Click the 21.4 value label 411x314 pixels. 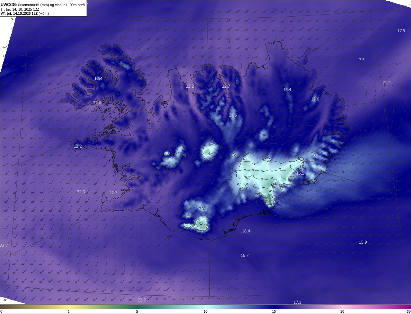coord(387,83)
